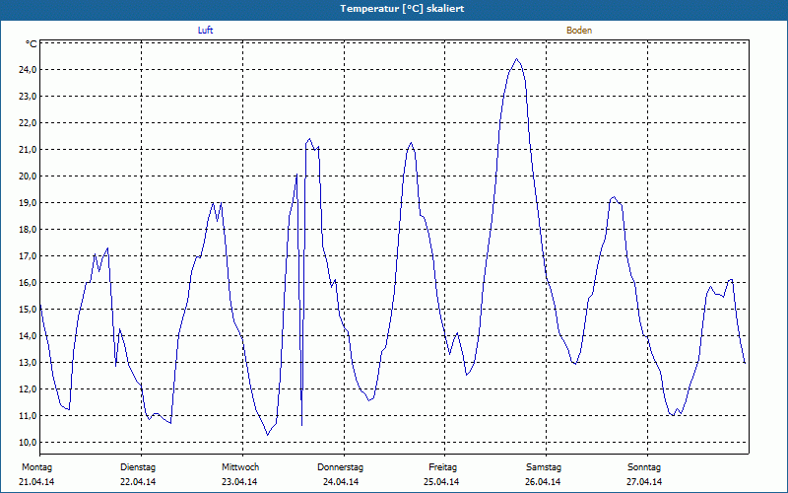
Task: Click the Donnerstag day label
Action: (340, 467)
